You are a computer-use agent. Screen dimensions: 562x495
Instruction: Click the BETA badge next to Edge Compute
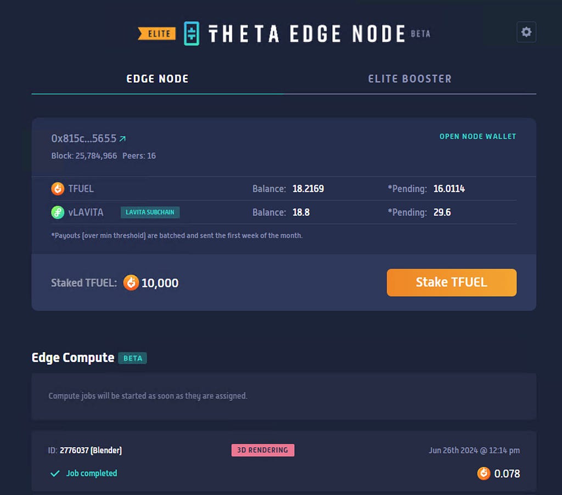(132, 358)
